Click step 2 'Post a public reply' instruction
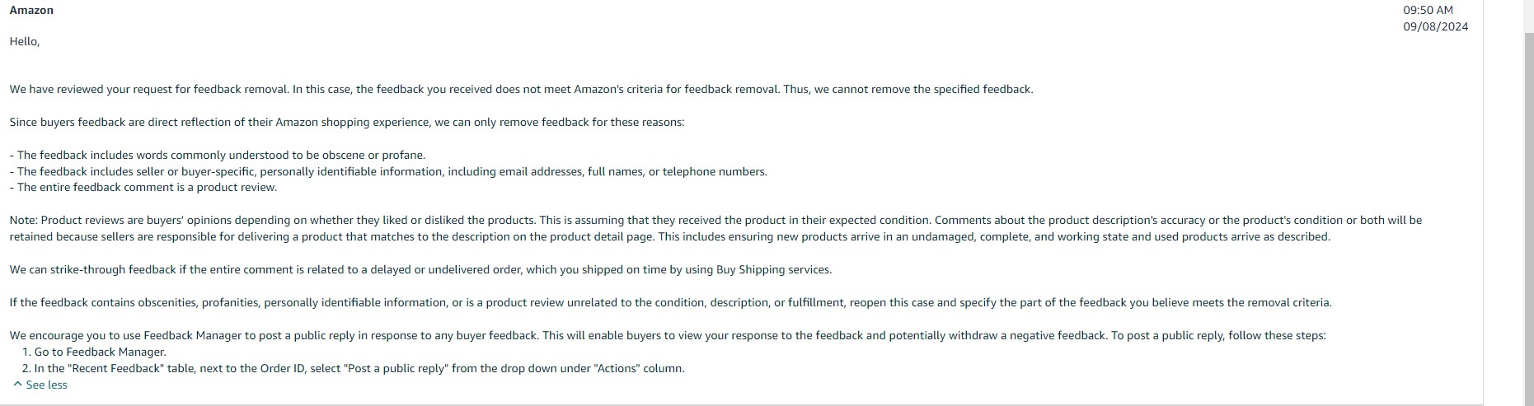 coord(354,368)
